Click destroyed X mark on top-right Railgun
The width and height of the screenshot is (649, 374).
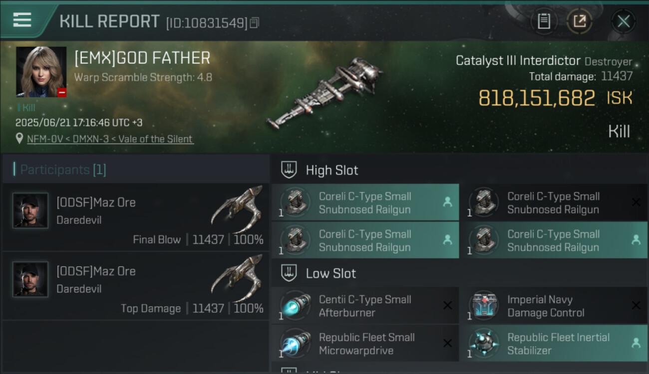(x=636, y=202)
